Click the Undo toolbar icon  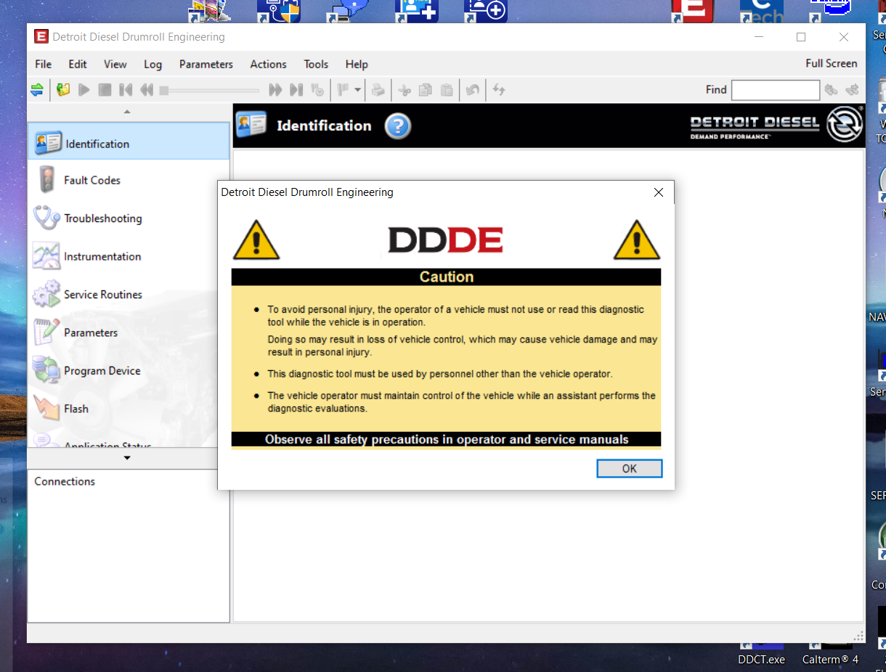473,90
